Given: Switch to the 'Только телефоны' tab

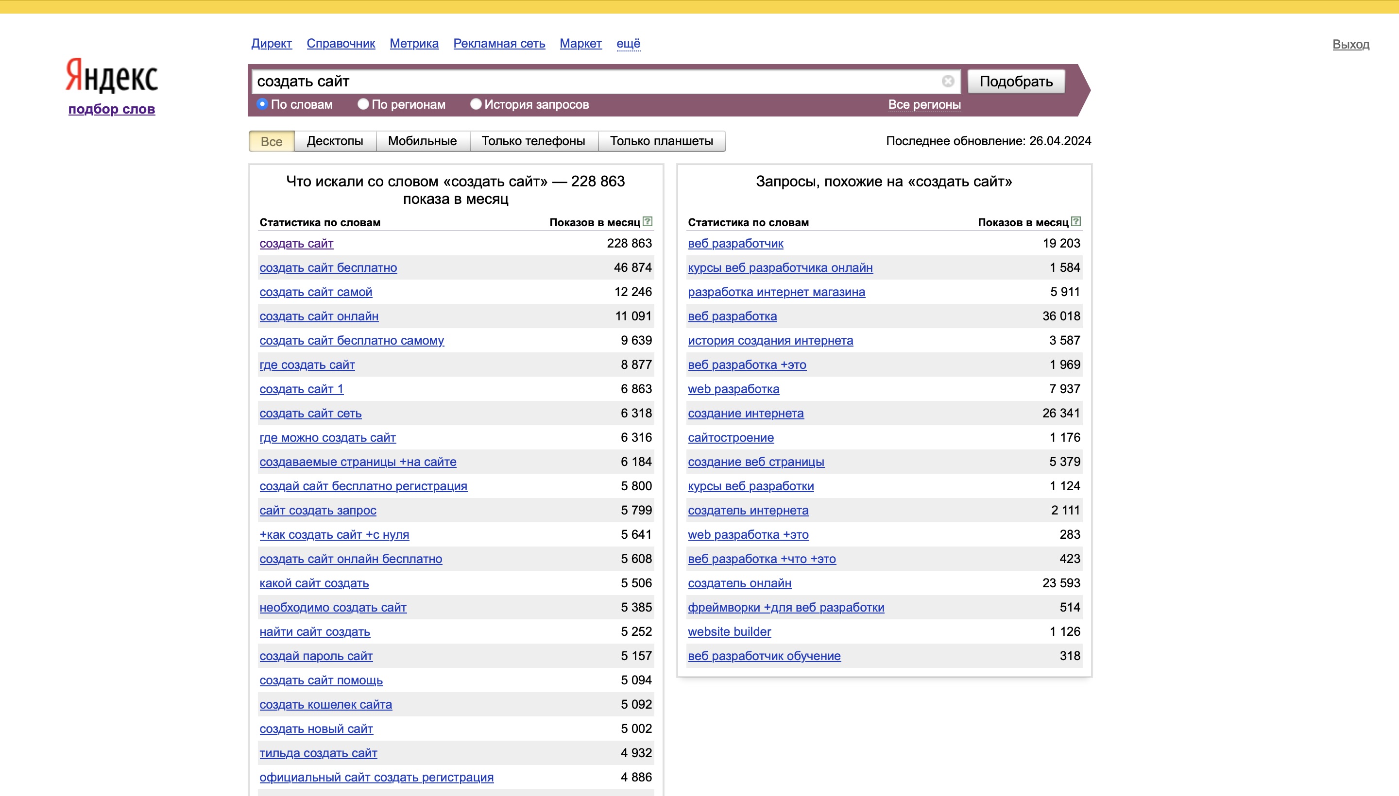Looking at the screenshot, I should point(533,141).
